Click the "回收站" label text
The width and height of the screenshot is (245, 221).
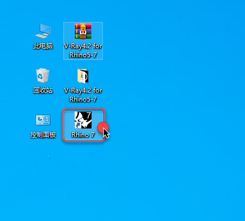43,90
